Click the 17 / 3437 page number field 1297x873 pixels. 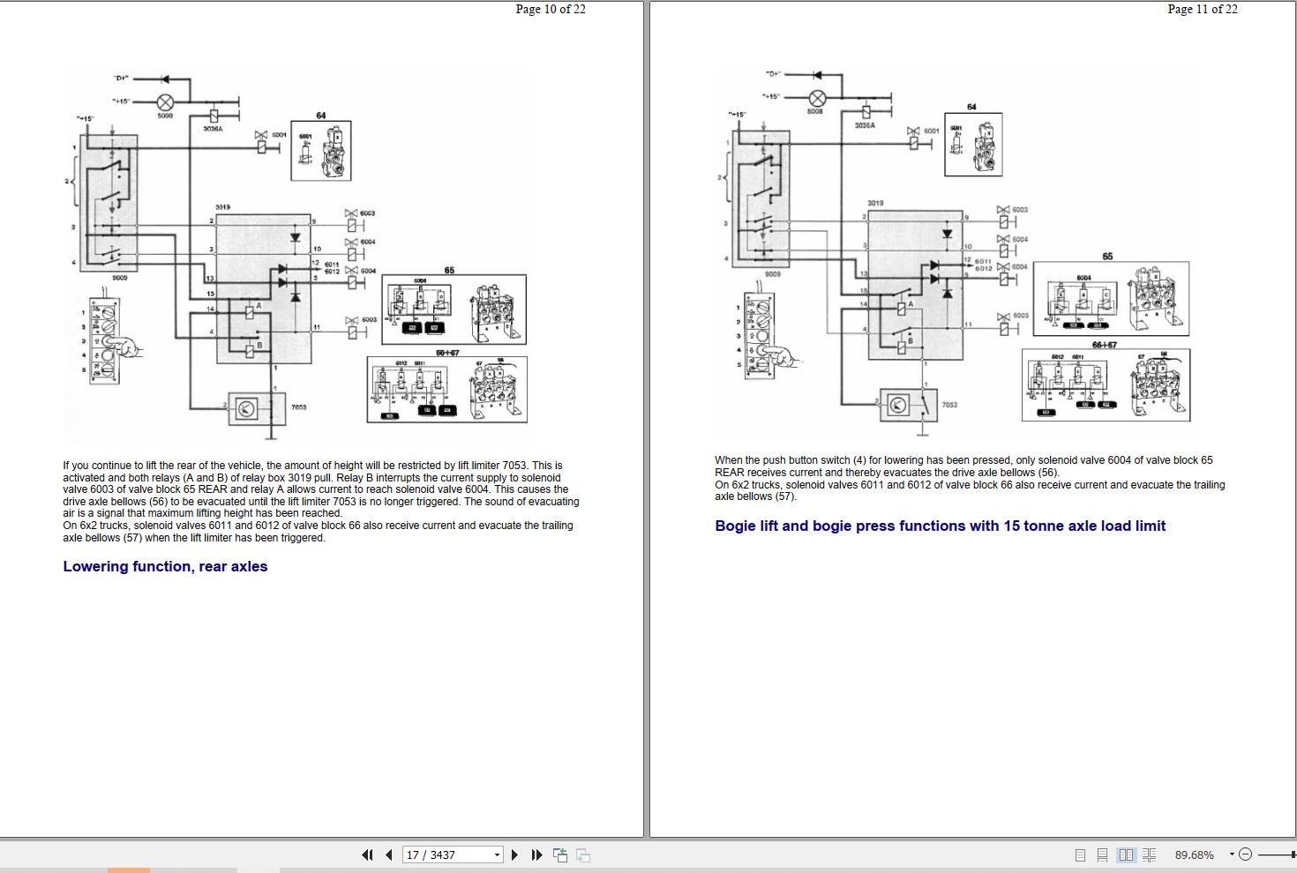pos(446,854)
